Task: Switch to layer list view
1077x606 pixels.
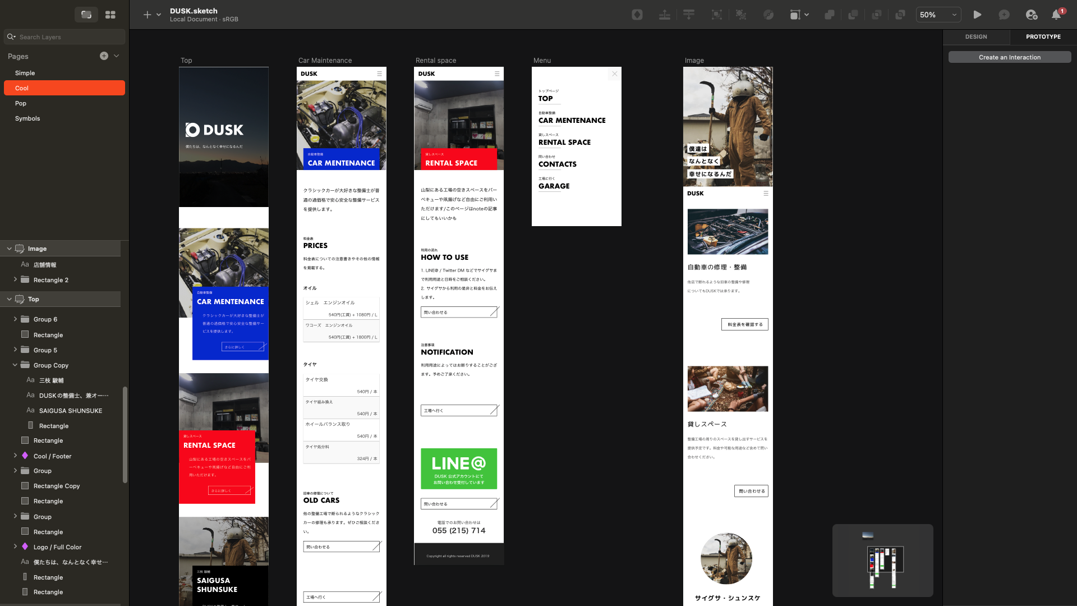Action: 86,15
